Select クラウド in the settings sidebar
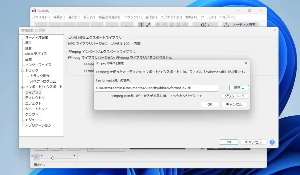This screenshot has height=175, width=300. click(32, 114)
